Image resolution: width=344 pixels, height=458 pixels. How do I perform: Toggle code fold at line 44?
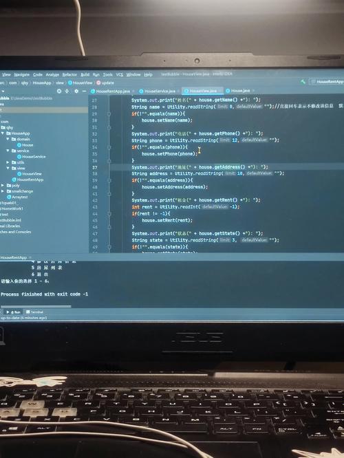pos(109,214)
